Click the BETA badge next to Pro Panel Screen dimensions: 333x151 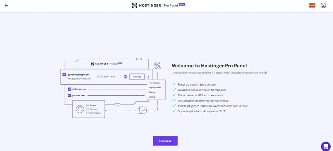(182, 4)
